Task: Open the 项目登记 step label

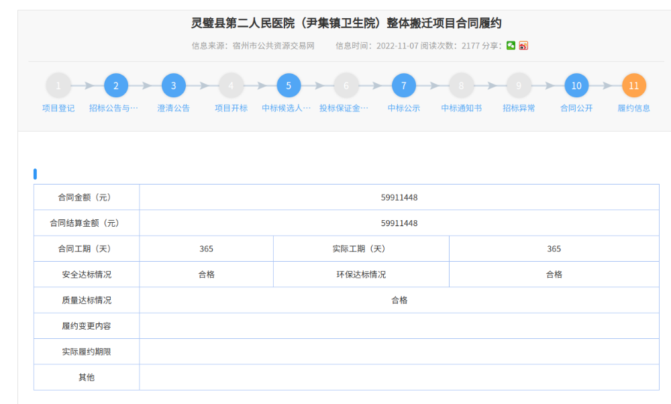Action: 58,108
